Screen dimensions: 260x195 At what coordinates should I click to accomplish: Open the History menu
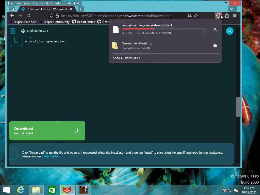[x=38, y=3]
